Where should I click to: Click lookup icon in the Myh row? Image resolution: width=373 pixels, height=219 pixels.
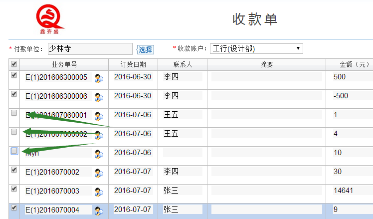(x=99, y=154)
